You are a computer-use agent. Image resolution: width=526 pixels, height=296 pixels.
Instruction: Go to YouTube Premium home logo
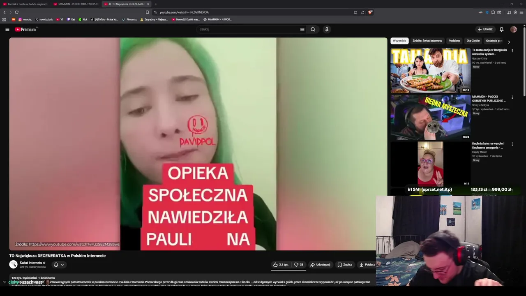26,29
